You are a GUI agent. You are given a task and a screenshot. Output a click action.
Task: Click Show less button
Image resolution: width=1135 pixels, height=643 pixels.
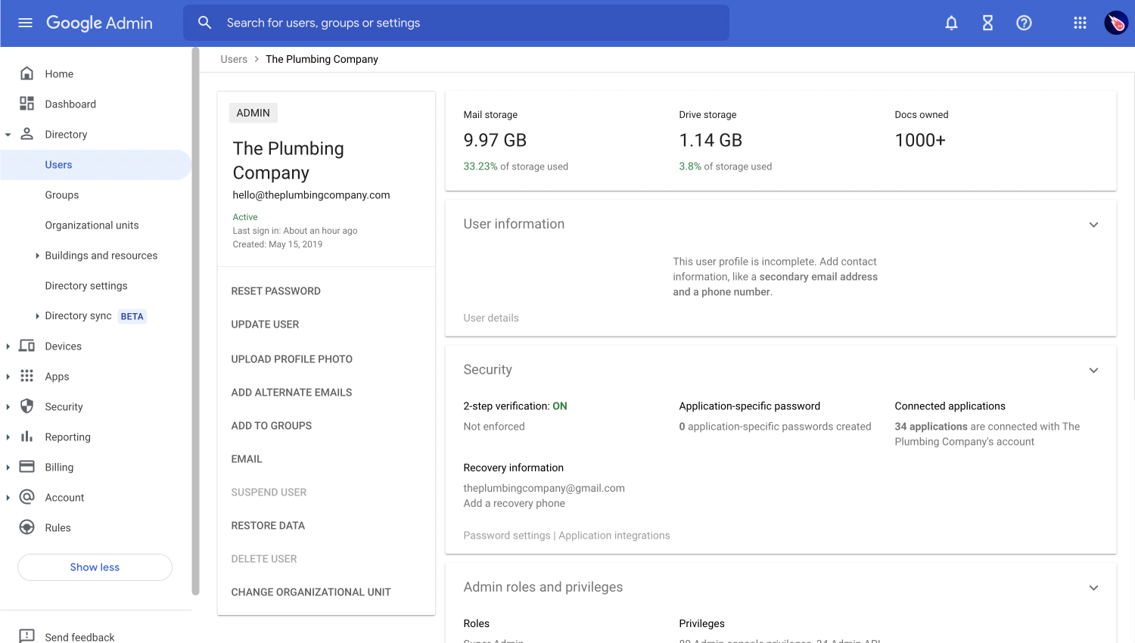coord(95,567)
